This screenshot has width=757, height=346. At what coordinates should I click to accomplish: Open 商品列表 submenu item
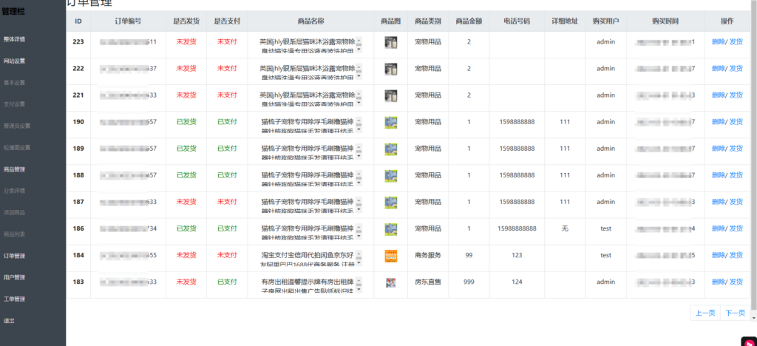click(15, 234)
